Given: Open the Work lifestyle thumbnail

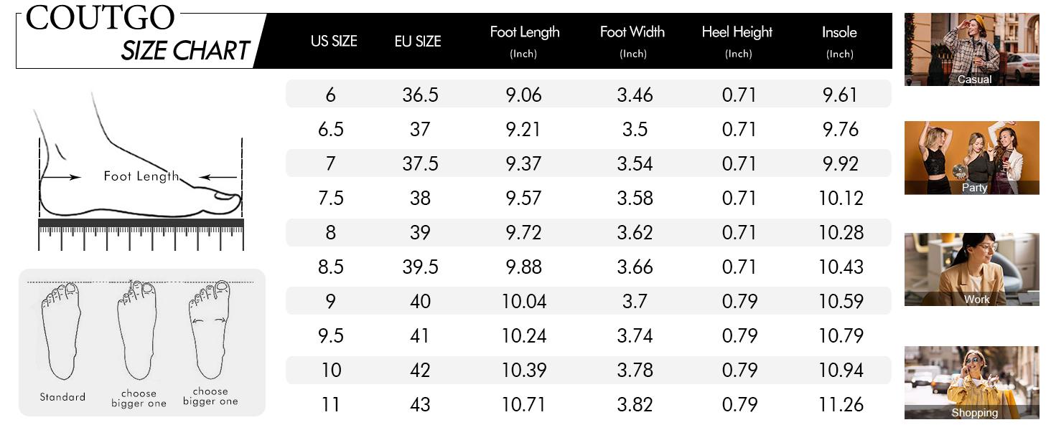Looking at the screenshot, I should tap(971, 269).
